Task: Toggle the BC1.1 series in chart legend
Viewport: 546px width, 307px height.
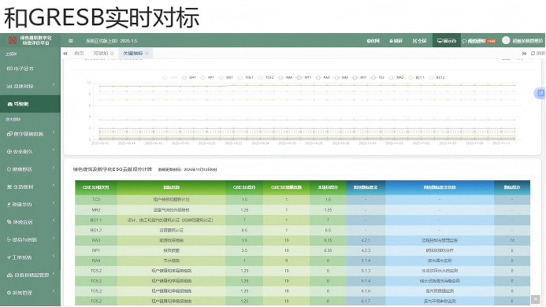Action: (416, 78)
